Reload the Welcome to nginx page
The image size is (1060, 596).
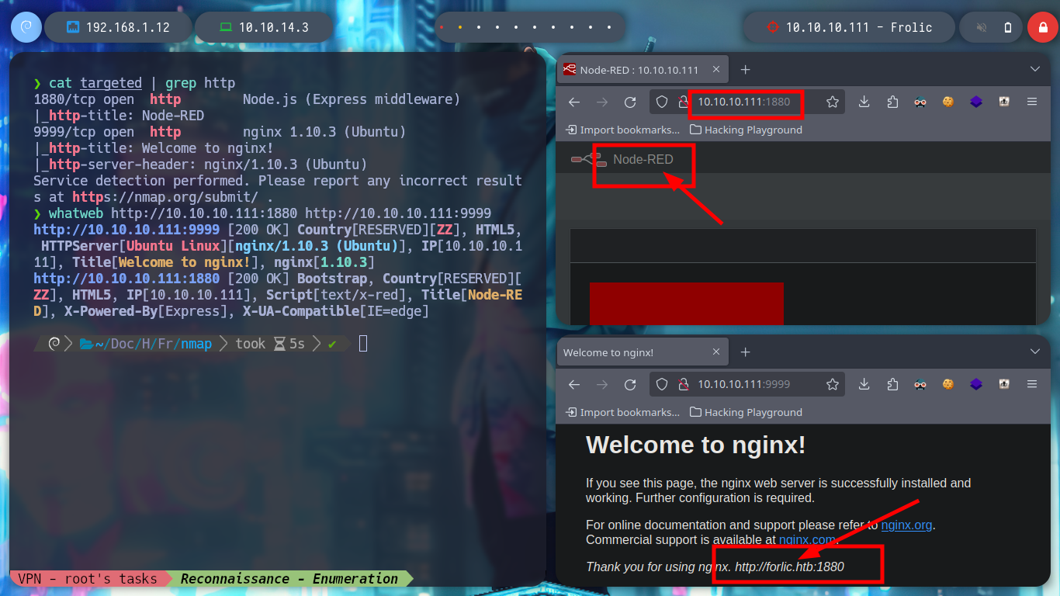click(x=630, y=384)
